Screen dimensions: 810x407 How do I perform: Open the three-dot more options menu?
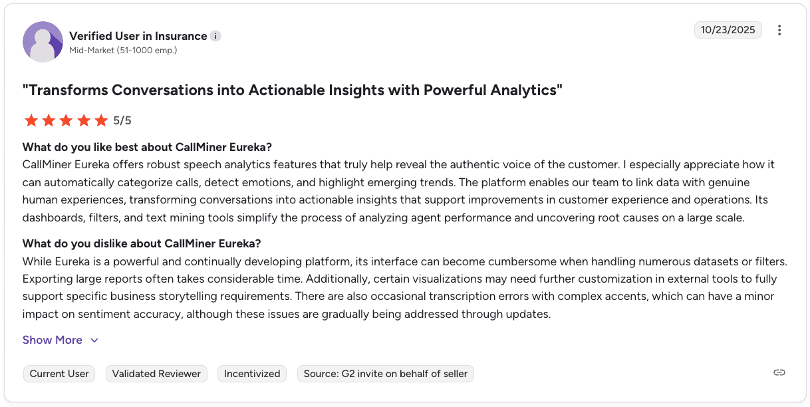pyautogui.click(x=779, y=30)
